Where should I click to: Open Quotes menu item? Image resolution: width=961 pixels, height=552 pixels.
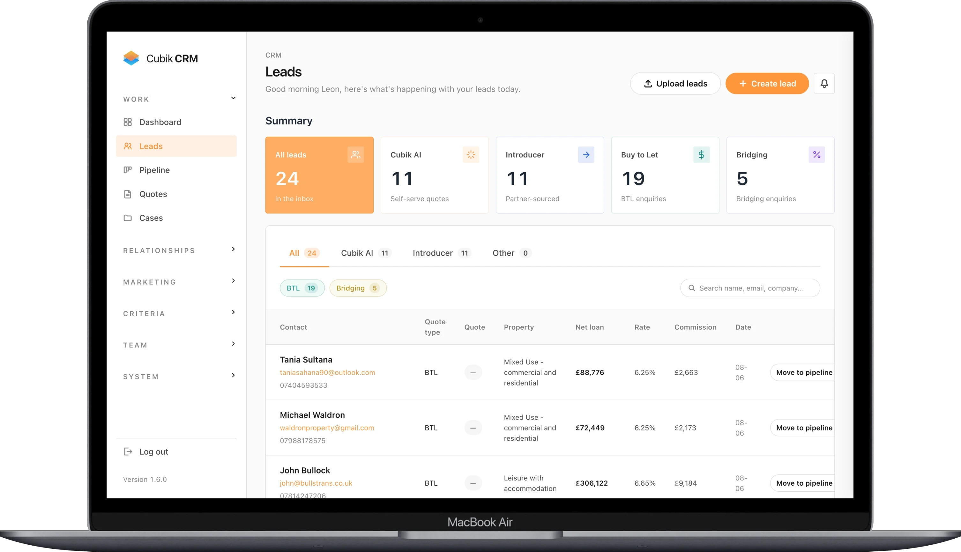(176, 194)
